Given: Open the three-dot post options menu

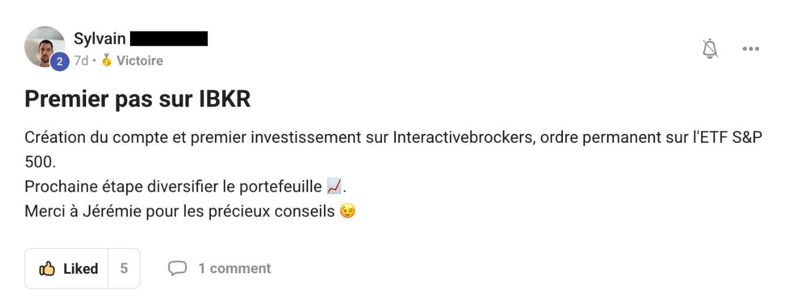Looking at the screenshot, I should (x=750, y=49).
